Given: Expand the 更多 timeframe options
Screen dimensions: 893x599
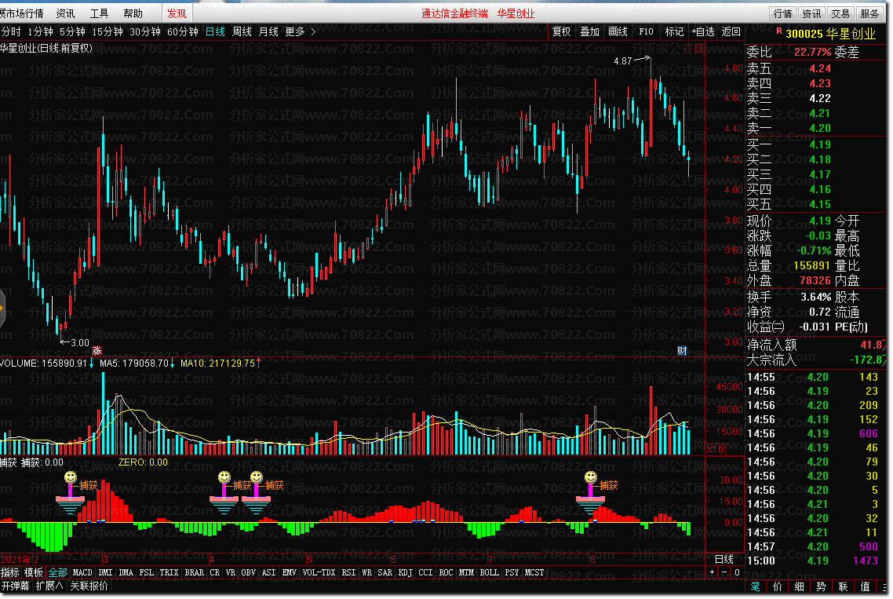Looking at the screenshot, I should tap(295, 32).
